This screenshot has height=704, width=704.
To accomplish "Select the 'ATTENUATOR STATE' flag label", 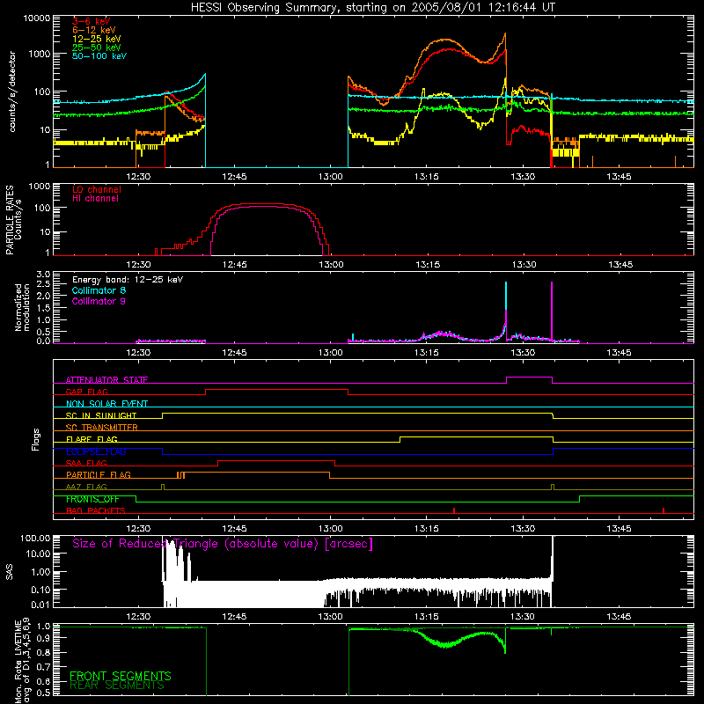I will pos(106,380).
